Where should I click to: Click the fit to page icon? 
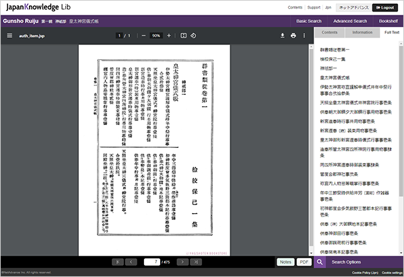tap(182, 36)
